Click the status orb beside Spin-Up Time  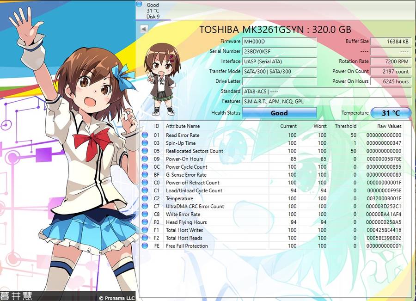[145, 143]
